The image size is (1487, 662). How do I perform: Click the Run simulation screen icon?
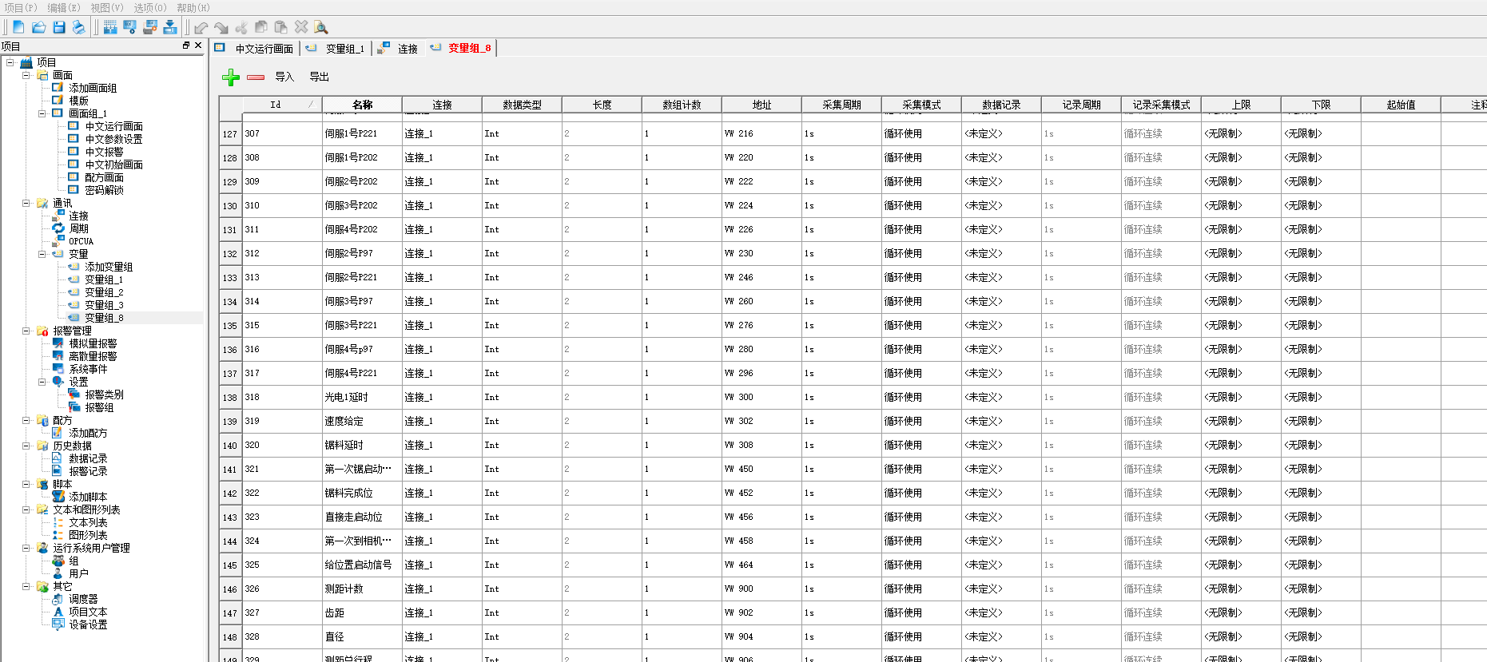[130, 27]
